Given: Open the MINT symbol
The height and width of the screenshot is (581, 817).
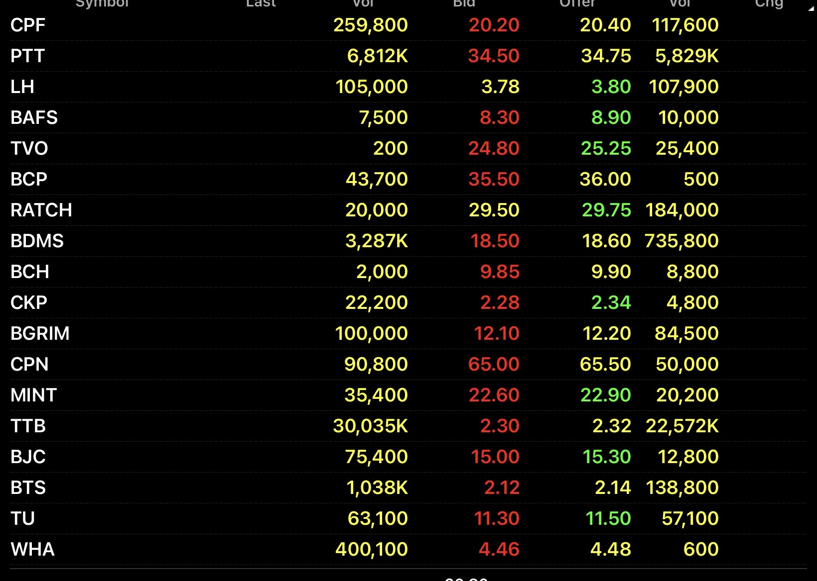Looking at the screenshot, I should pos(34,395).
